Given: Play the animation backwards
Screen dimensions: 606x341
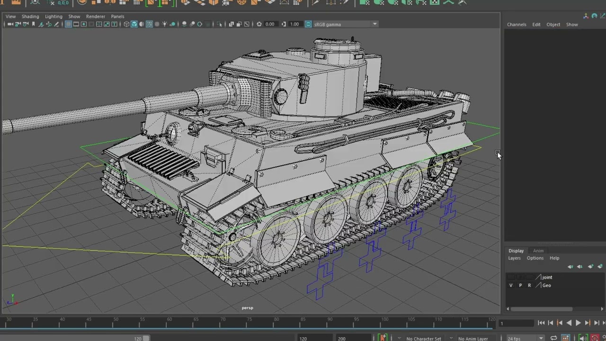Looking at the screenshot, I should point(569,323).
